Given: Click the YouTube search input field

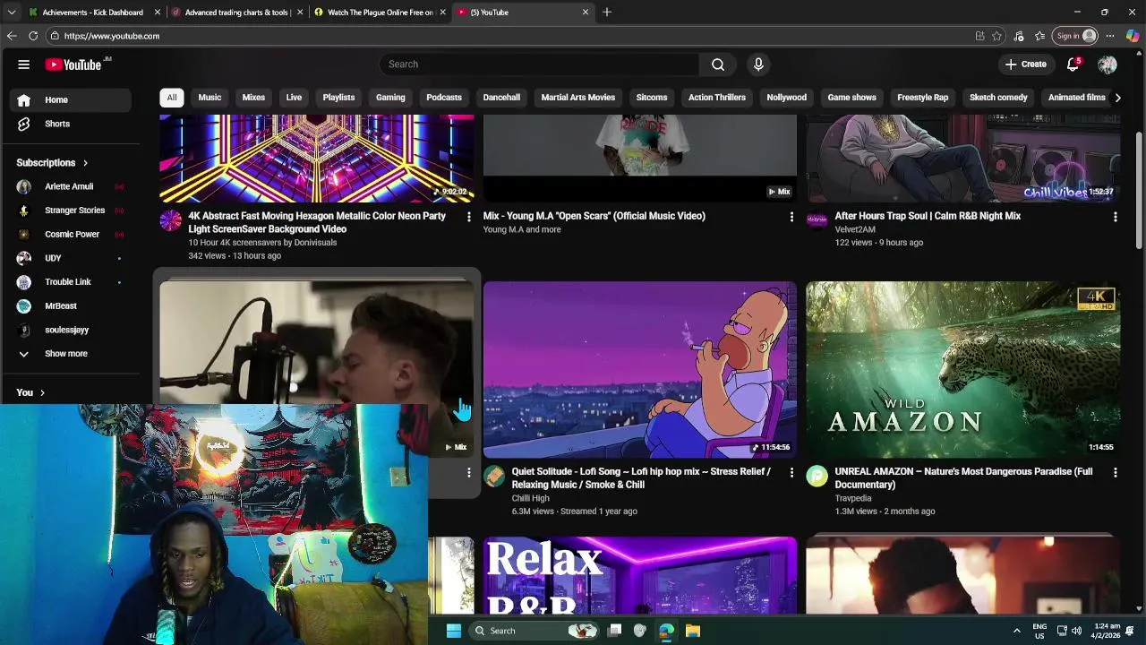Looking at the screenshot, I should 540,64.
